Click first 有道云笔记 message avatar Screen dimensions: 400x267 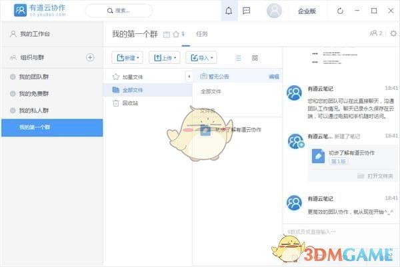(294, 93)
